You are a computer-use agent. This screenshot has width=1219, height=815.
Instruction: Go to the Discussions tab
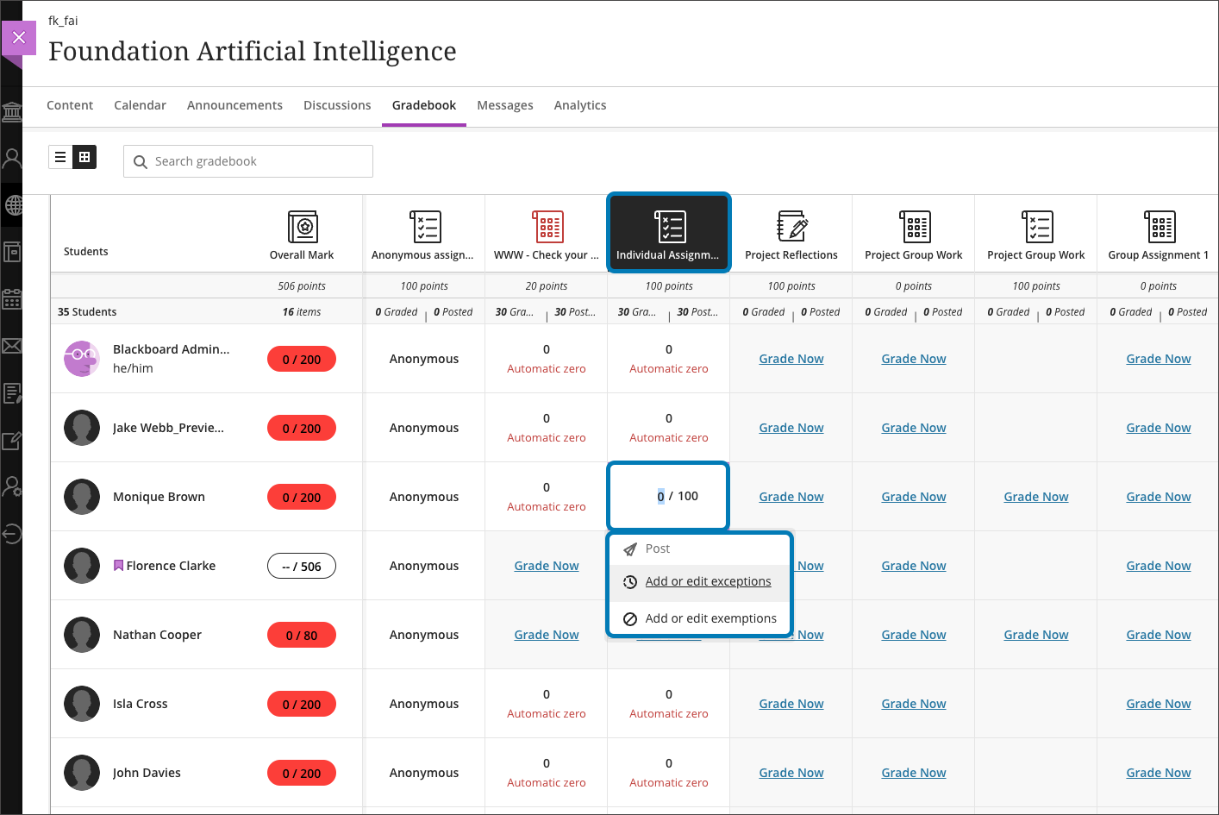coord(337,105)
